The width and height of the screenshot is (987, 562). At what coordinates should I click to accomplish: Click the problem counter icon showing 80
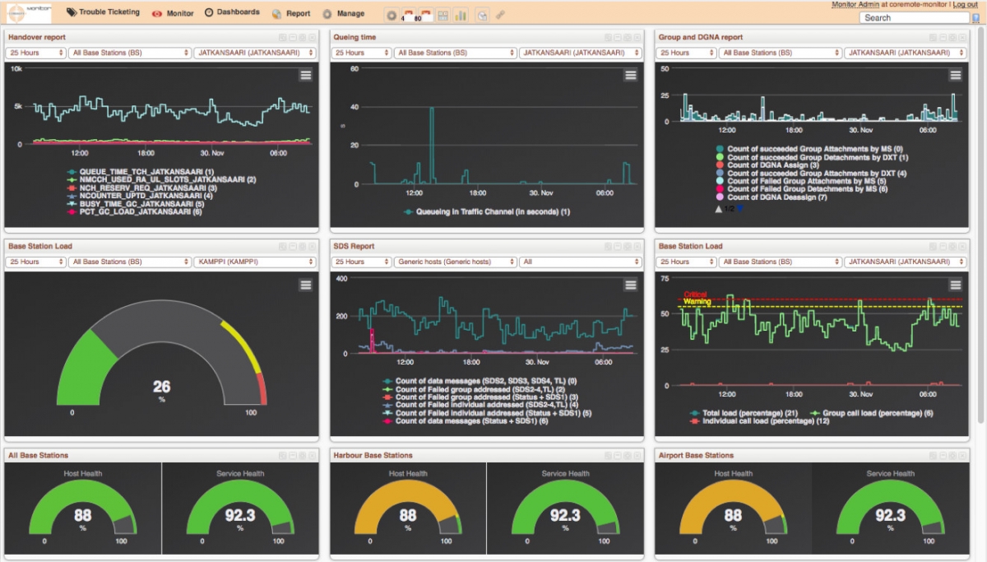click(425, 15)
